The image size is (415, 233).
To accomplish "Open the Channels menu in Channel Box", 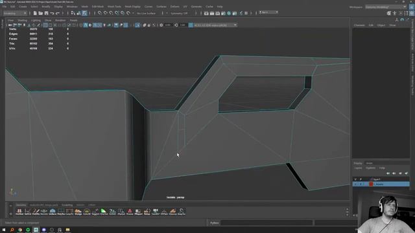I will coord(359,25).
